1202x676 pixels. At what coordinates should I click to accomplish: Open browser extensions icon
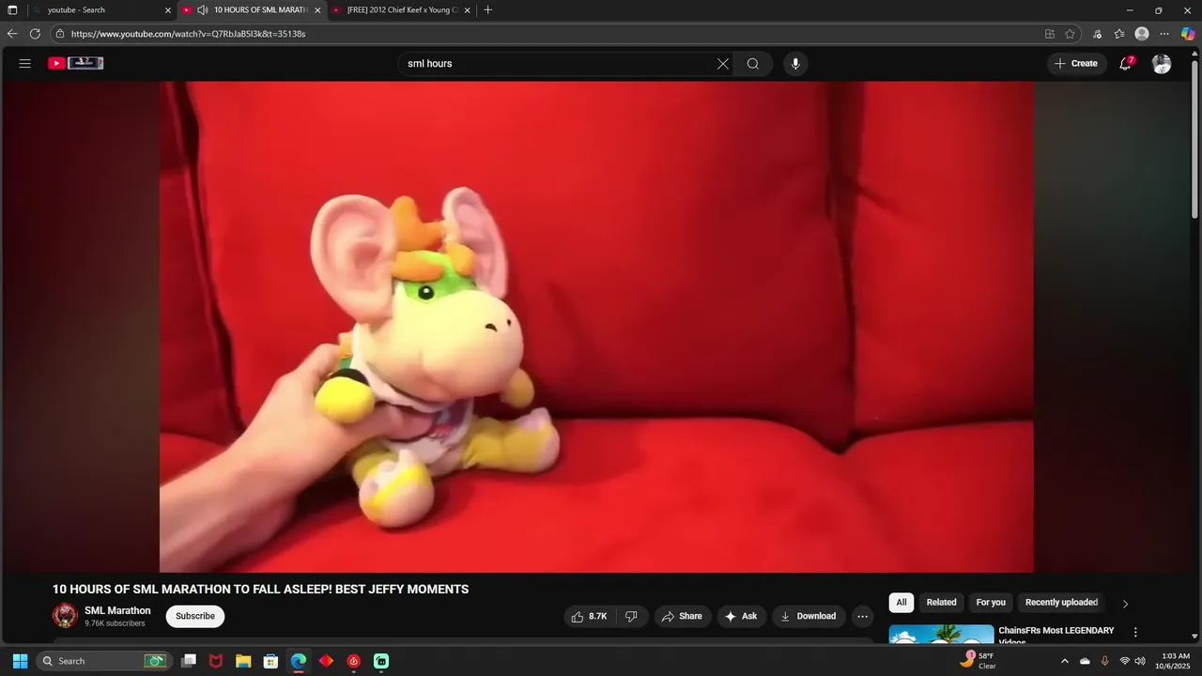(1097, 34)
